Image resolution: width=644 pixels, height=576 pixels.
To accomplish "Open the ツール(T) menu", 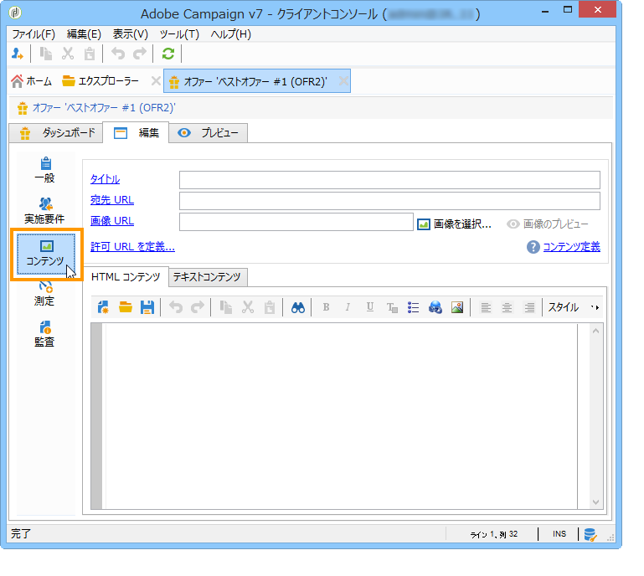I will [x=179, y=34].
